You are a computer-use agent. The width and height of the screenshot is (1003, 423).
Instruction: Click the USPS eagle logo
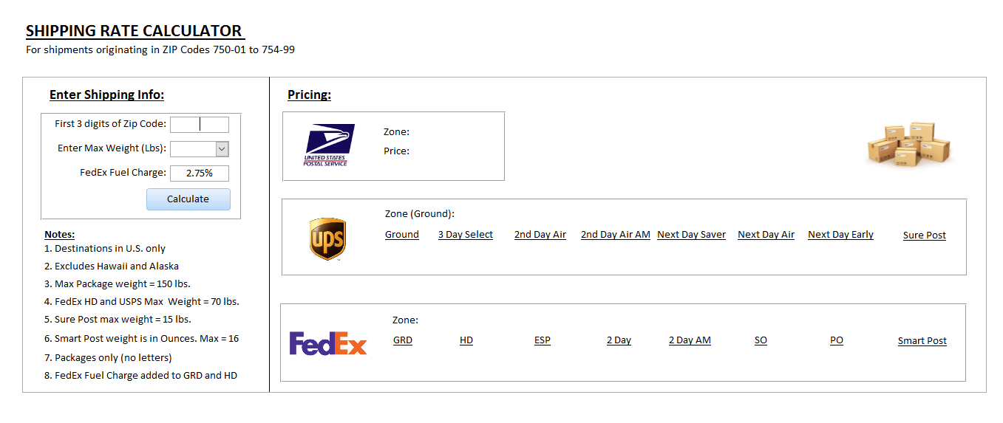coord(329,145)
